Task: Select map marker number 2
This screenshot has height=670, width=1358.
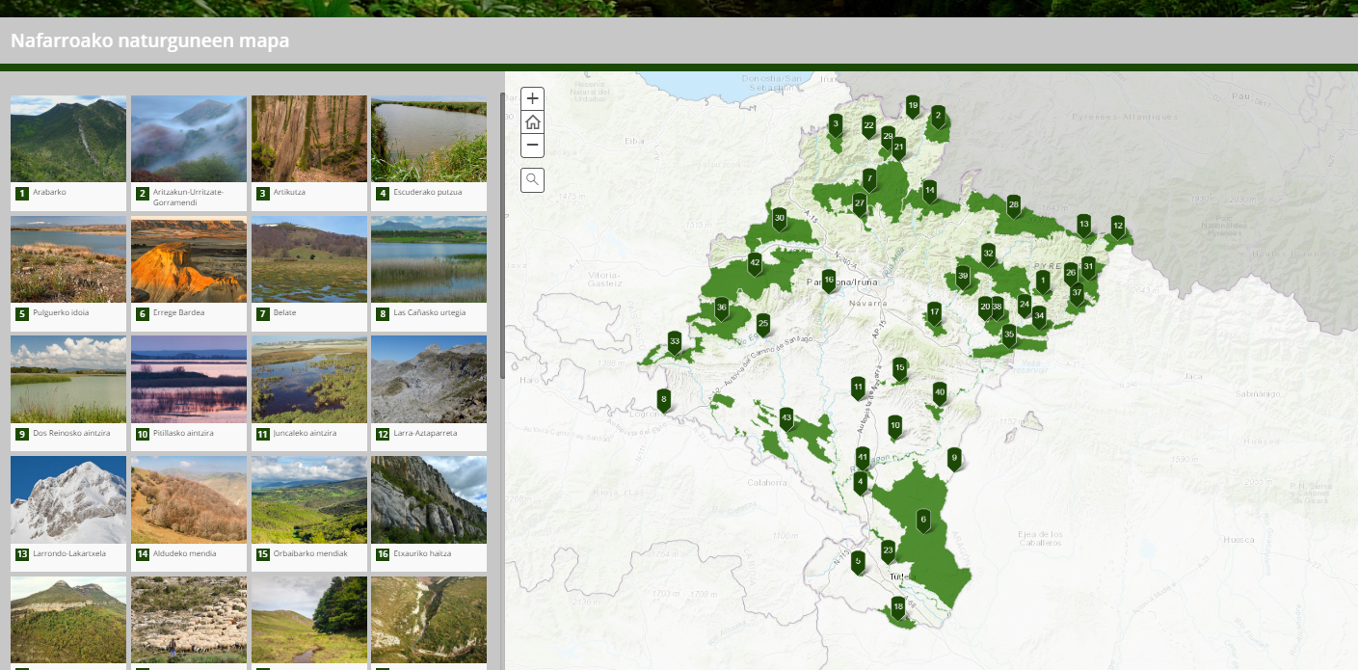Action: pyautogui.click(x=938, y=116)
